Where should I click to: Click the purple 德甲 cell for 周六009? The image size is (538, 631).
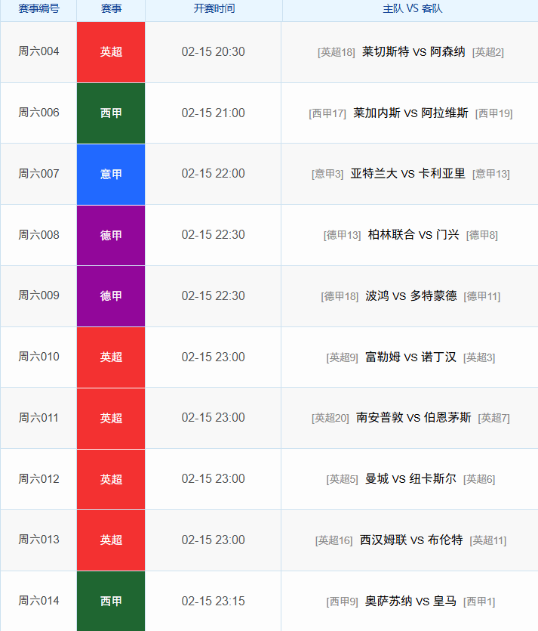coord(111,296)
